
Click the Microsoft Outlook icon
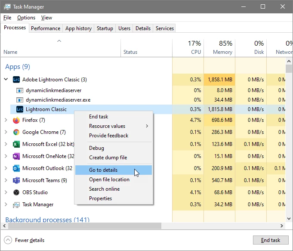(x=16, y=168)
